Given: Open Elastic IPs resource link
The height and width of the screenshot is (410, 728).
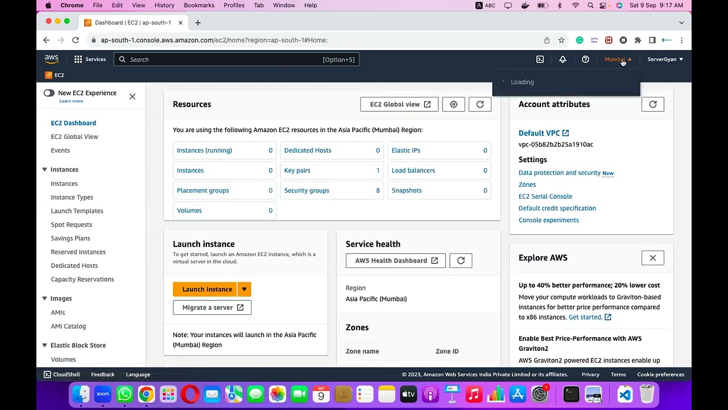Looking at the screenshot, I should pyautogui.click(x=406, y=150).
